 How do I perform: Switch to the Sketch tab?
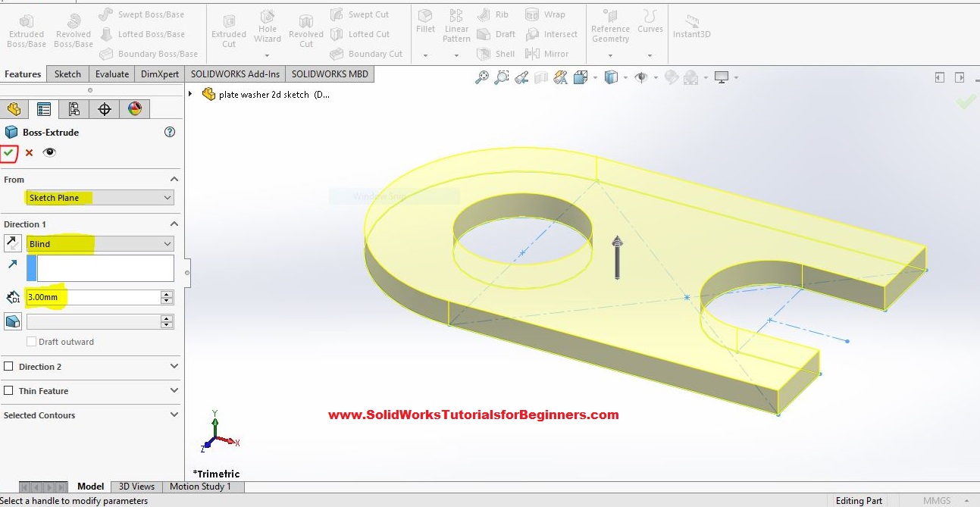pos(67,74)
